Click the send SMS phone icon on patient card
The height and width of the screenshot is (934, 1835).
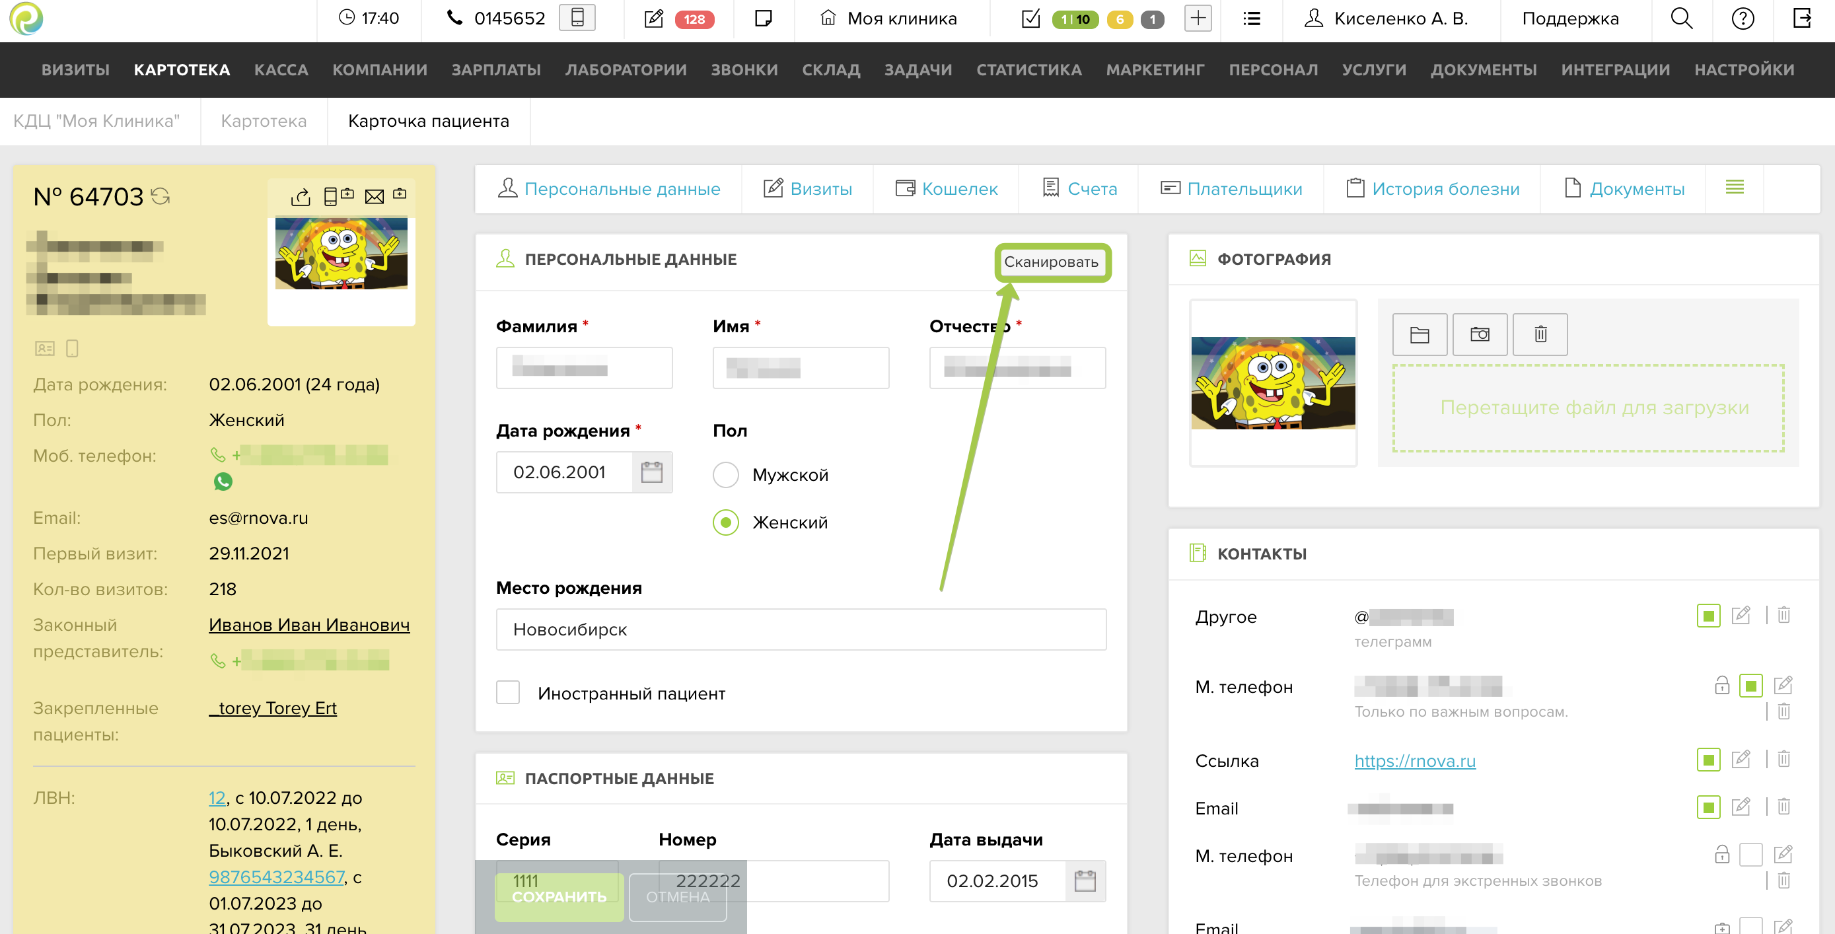pos(338,196)
